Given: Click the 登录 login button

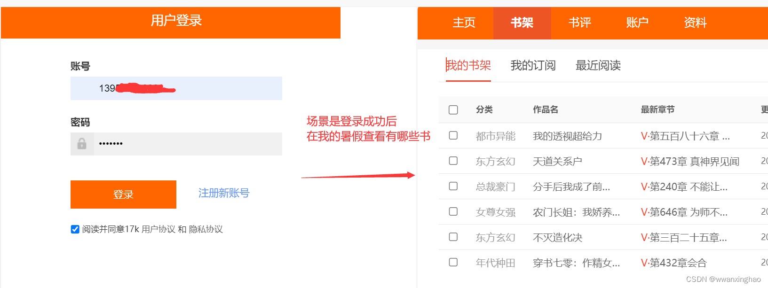Looking at the screenshot, I should coord(123,194).
